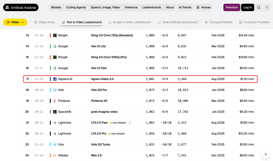Click the info icon beside LTX-2.5 Fast

point(130,123)
